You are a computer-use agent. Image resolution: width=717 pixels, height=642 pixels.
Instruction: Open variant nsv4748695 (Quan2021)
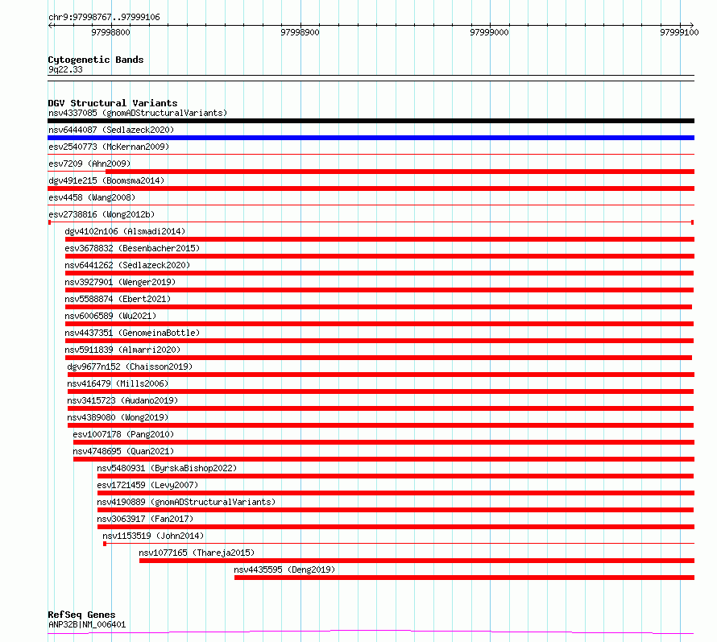(x=123, y=451)
